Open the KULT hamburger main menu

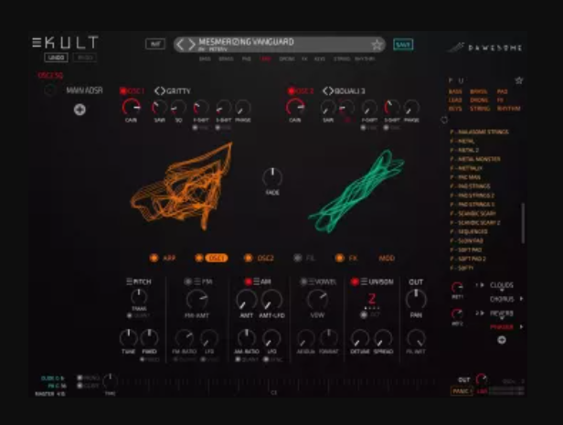[37, 43]
